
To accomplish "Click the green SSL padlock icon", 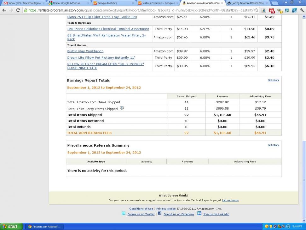I will click(26, 10).
